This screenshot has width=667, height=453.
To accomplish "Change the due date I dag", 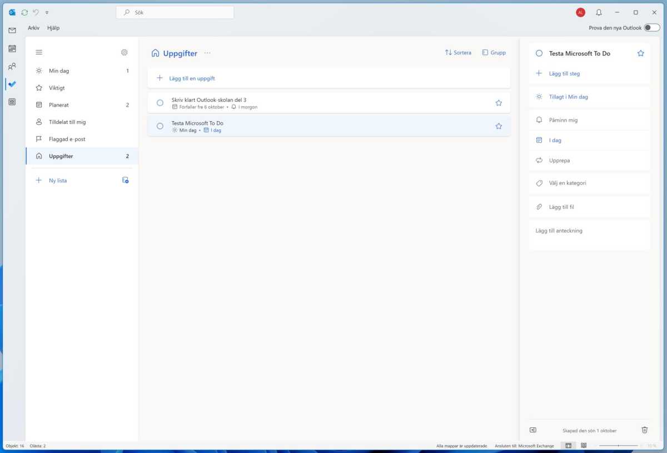I will pyautogui.click(x=590, y=140).
